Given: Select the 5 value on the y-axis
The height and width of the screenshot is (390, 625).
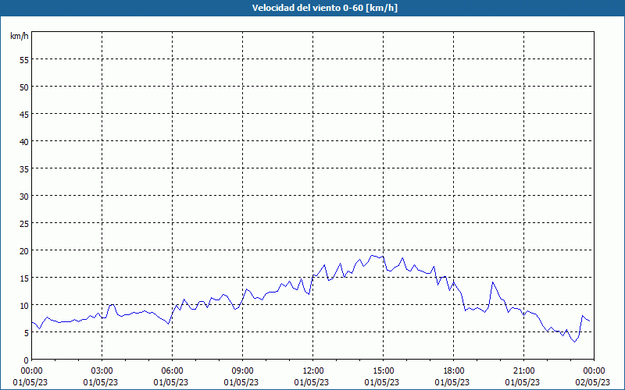Looking at the screenshot, I should click(27, 333).
